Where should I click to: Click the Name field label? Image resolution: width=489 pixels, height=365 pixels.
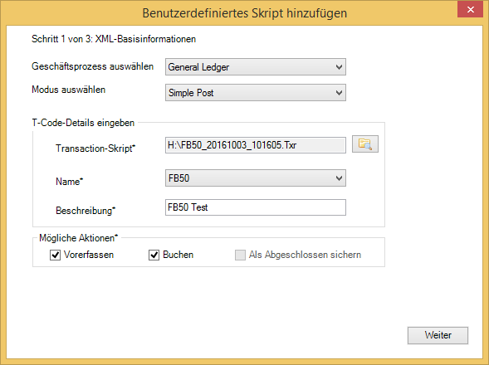(69, 181)
